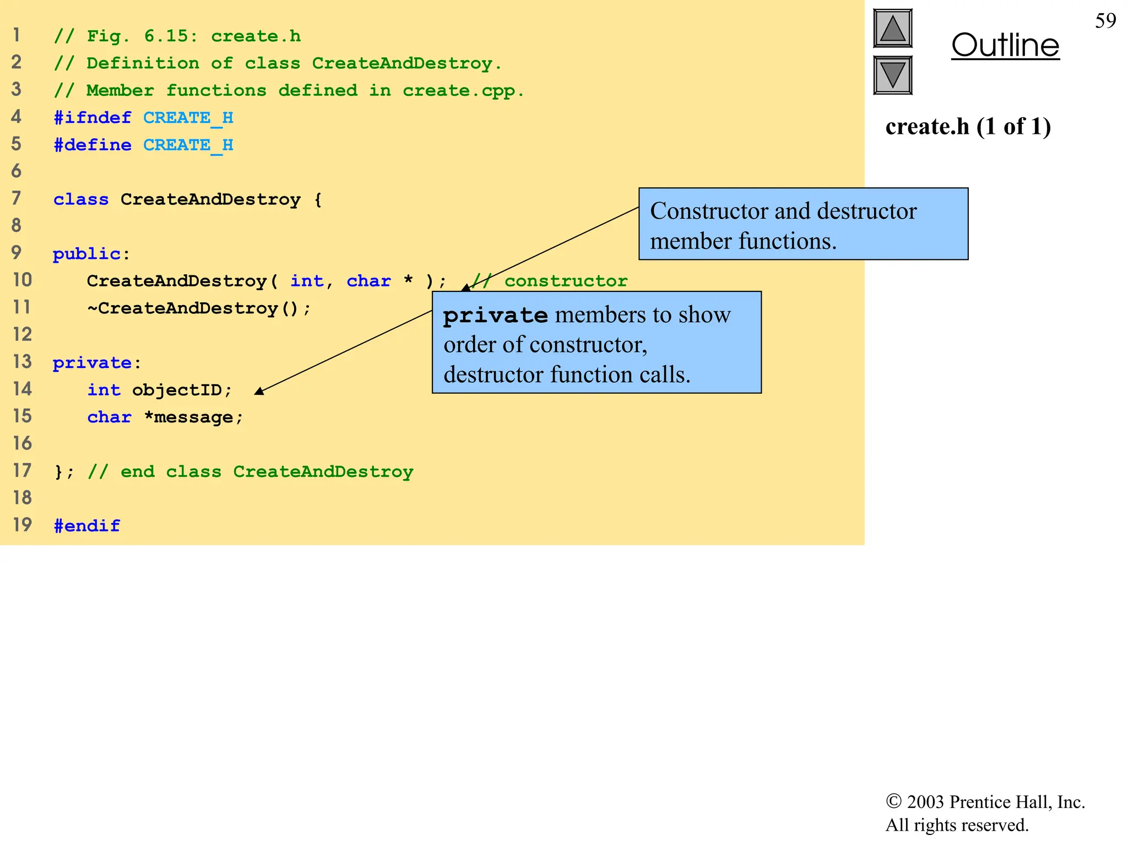Select the '#ifndef CREATE_H' line
Screen dimensions: 1128x846
[143, 117]
